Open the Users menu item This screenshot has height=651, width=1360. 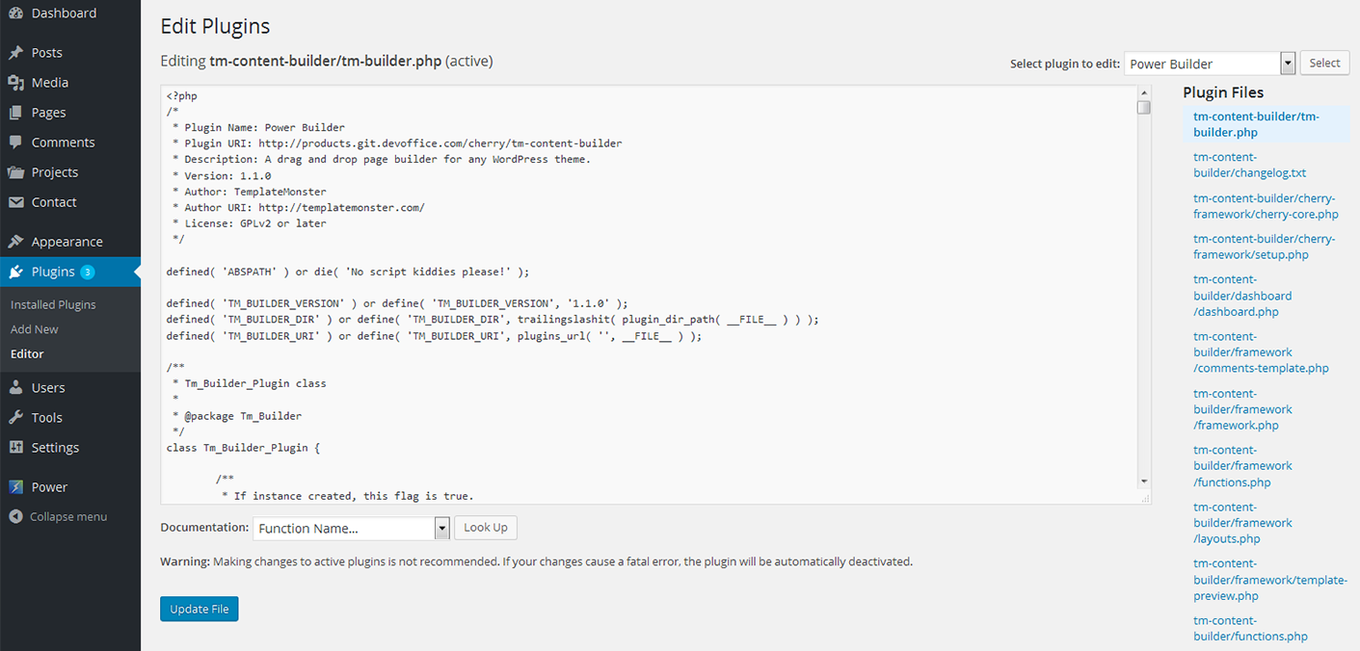(48, 388)
